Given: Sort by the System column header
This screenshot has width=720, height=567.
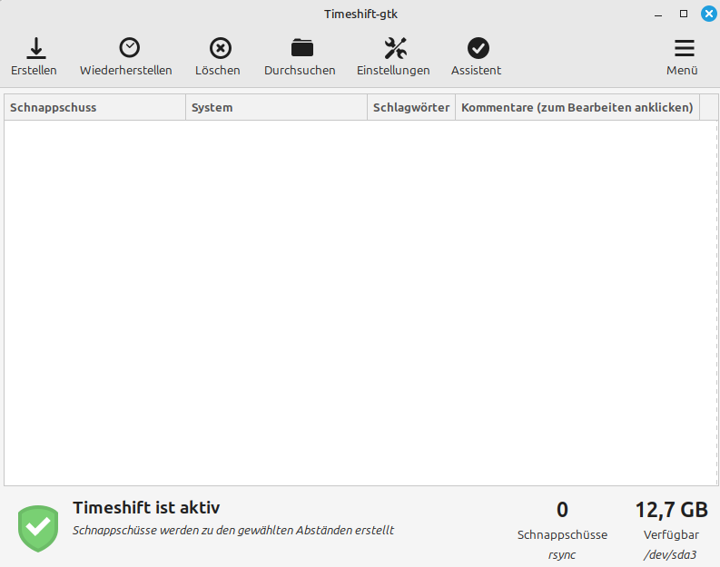Looking at the screenshot, I should click(x=276, y=107).
